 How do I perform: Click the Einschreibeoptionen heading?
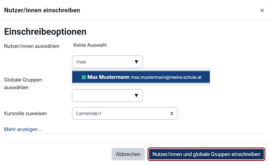pyautogui.click(x=45, y=31)
